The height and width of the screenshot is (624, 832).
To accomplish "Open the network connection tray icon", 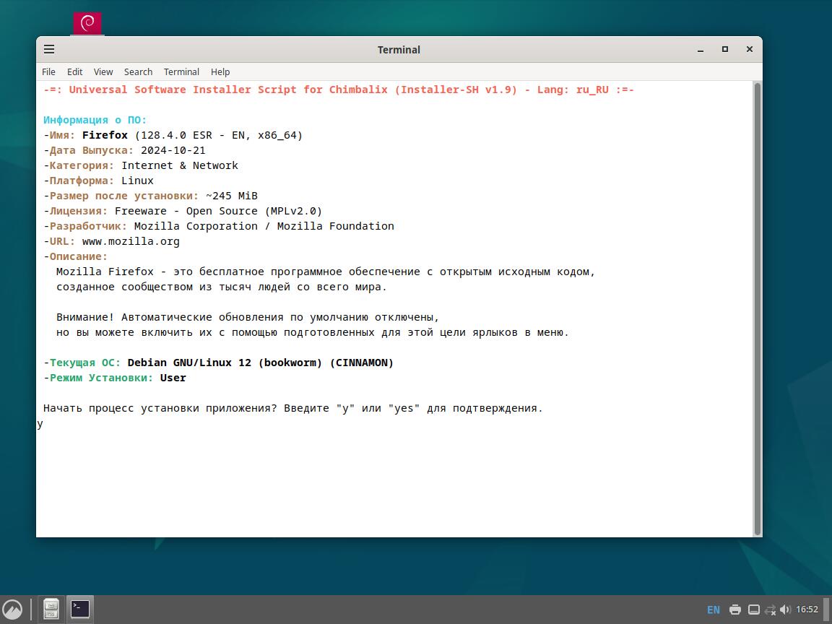I will click(x=771, y=610).
